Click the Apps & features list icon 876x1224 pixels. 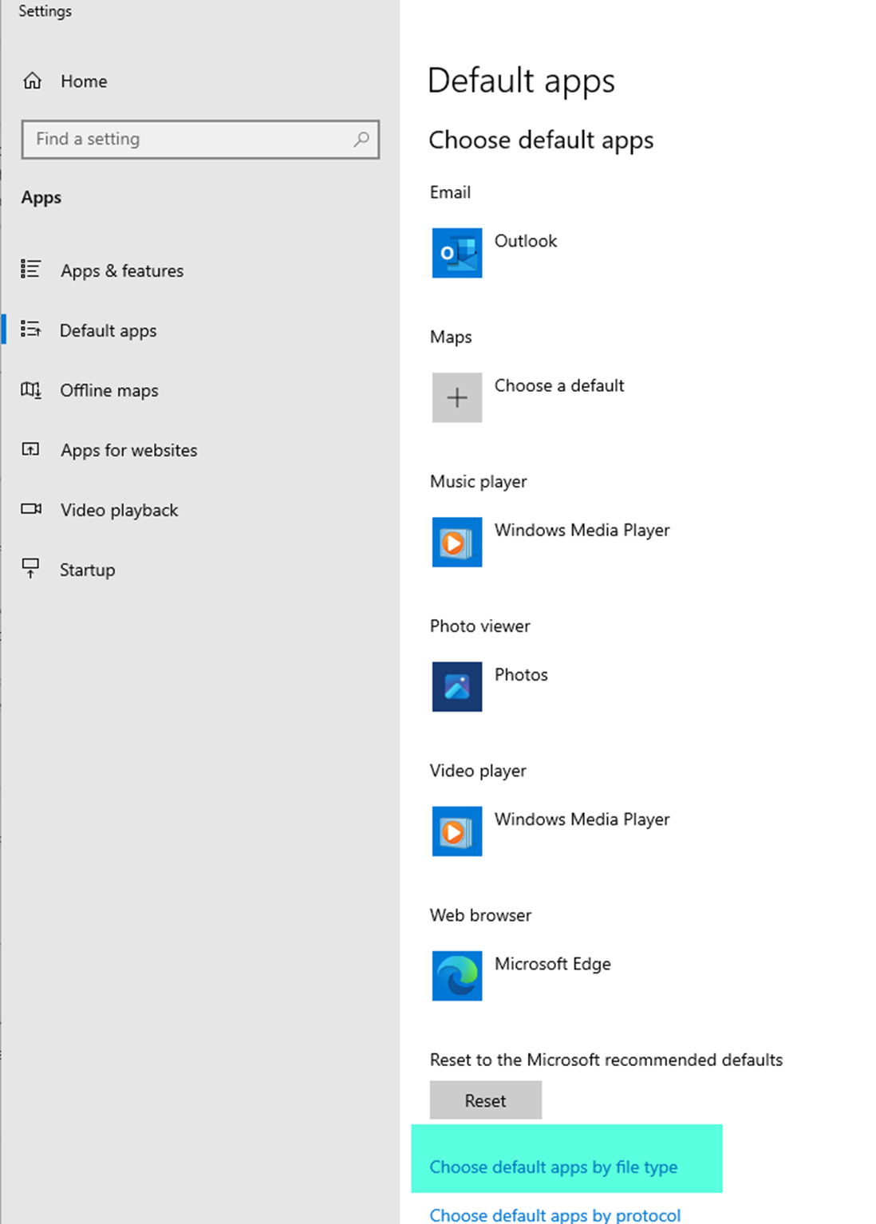click(30, 269)
